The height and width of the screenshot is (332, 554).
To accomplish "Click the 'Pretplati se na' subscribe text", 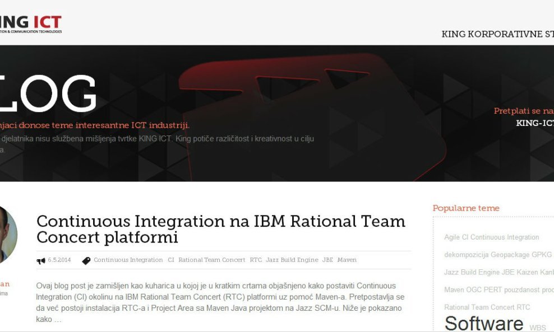I will pos(524,111).
